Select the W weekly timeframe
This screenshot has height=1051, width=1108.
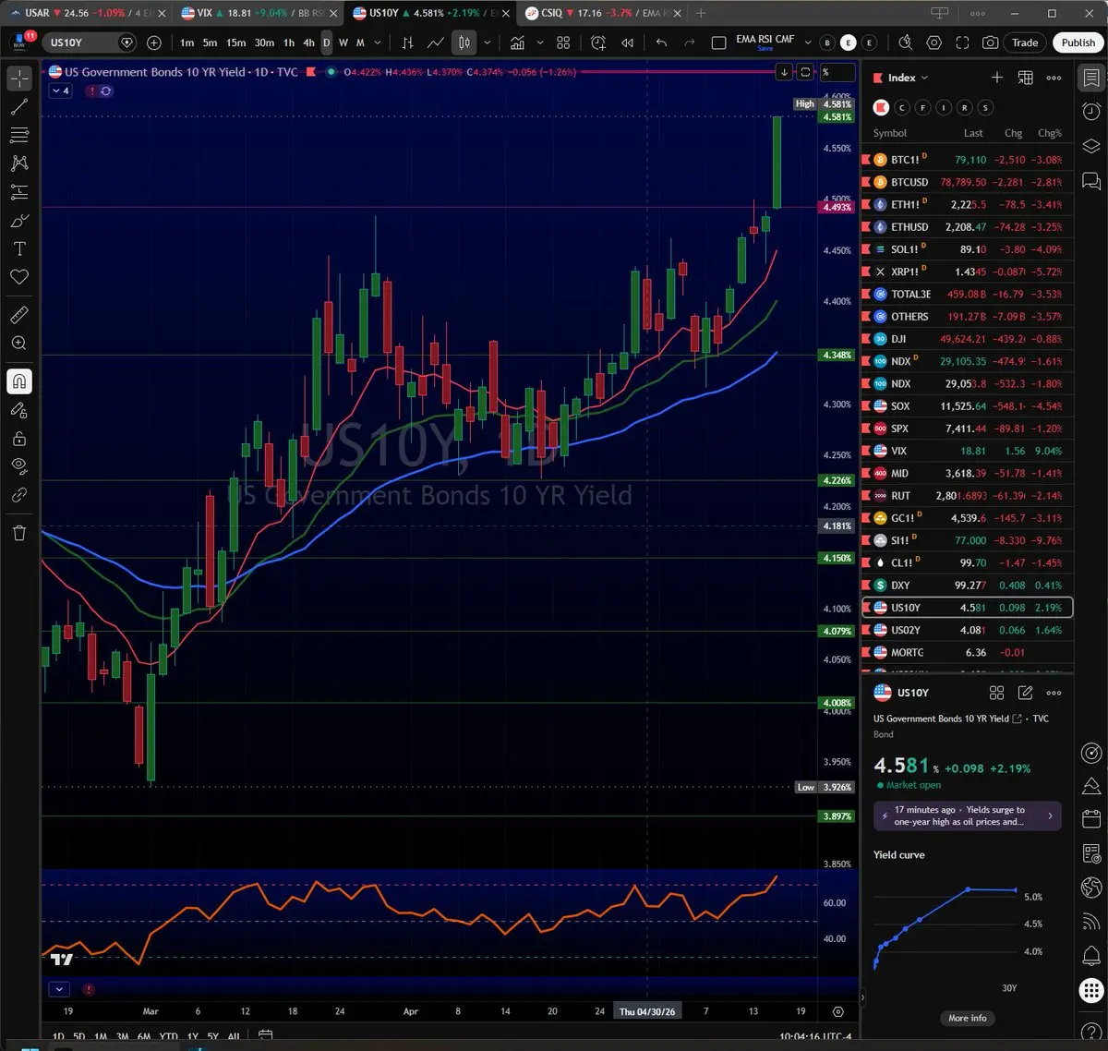coord(343,42)
